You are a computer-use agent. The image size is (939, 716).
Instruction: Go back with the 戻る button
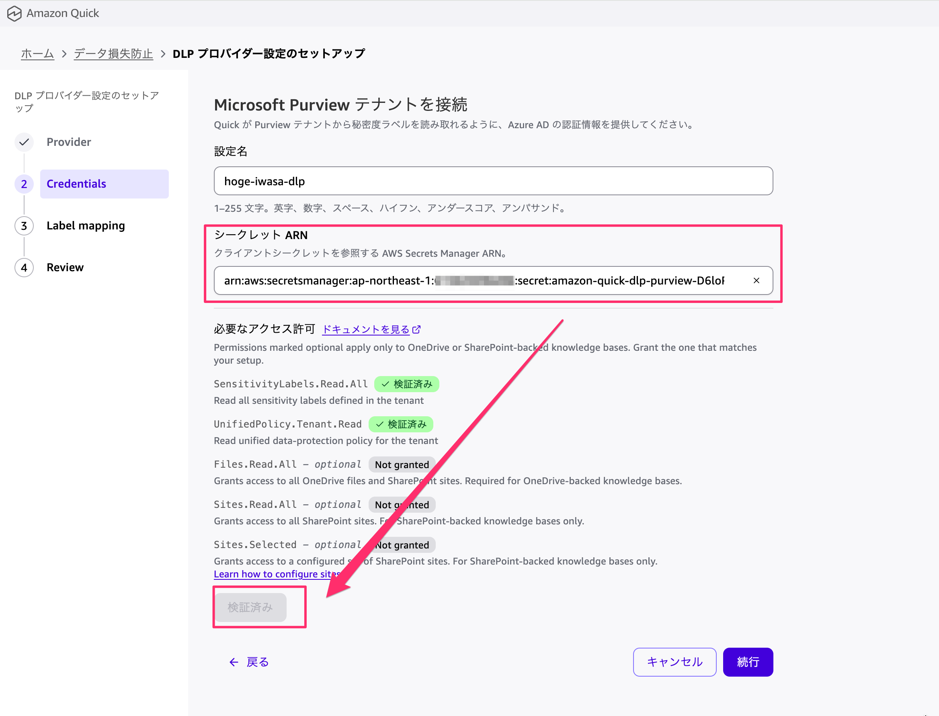(249, 662)
